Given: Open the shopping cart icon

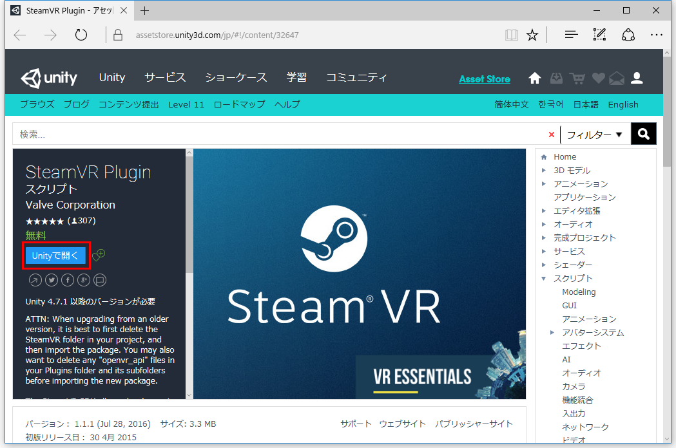Looking at the screenshot, I should point(577,78).
